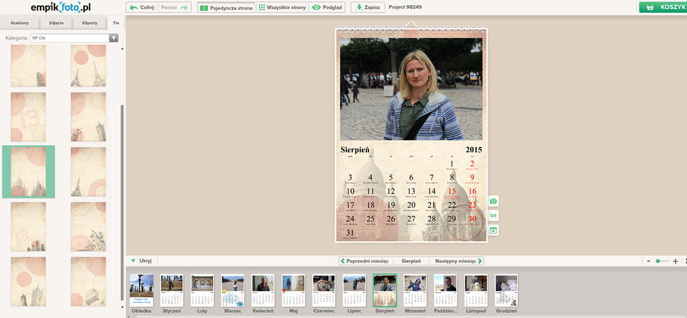Open the Kliparty tab
Viewport: 687px width, 318px height.
[x=90, y=23]
